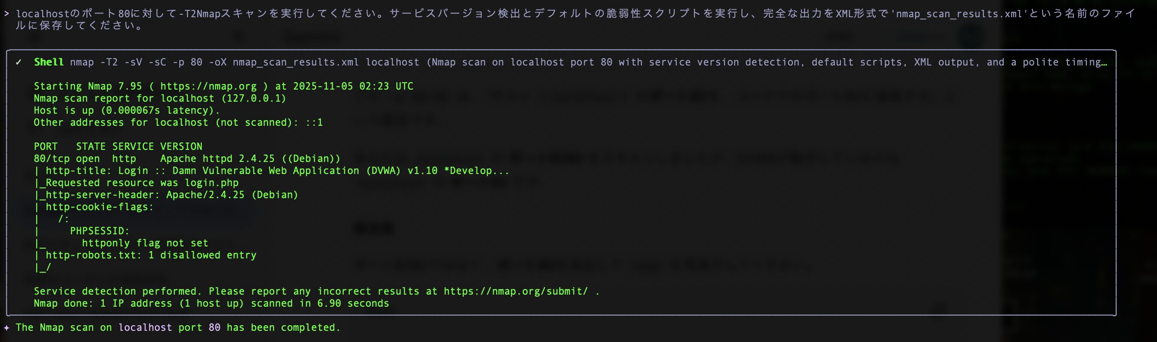Click the httponly flag not set line
1157x342 pixels.
(x=145, y=243)
